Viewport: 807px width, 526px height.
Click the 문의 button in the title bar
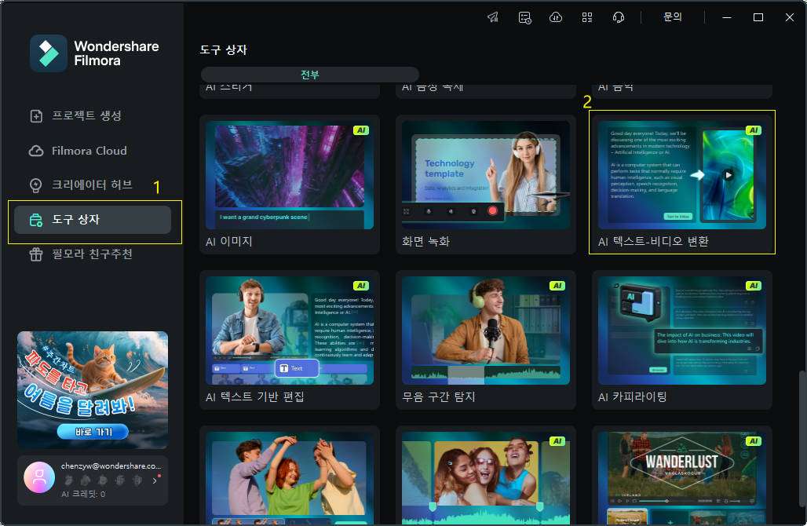coord(672,17)
